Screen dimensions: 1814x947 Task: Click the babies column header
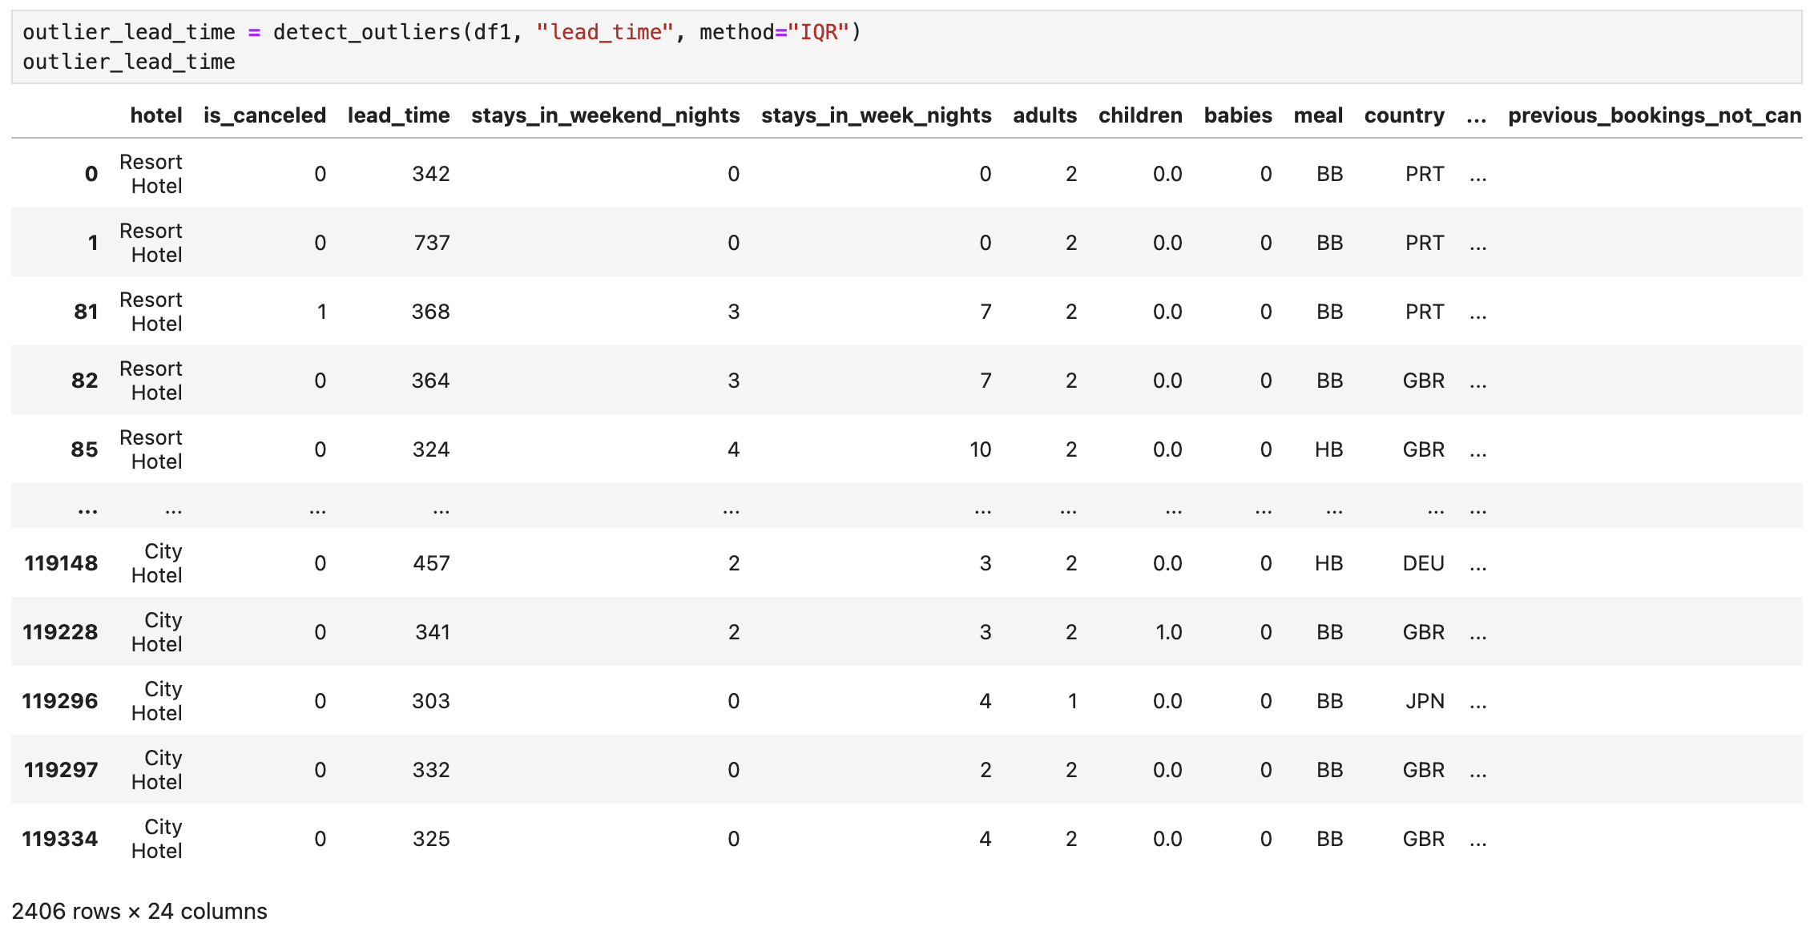tap(1237, 115)
